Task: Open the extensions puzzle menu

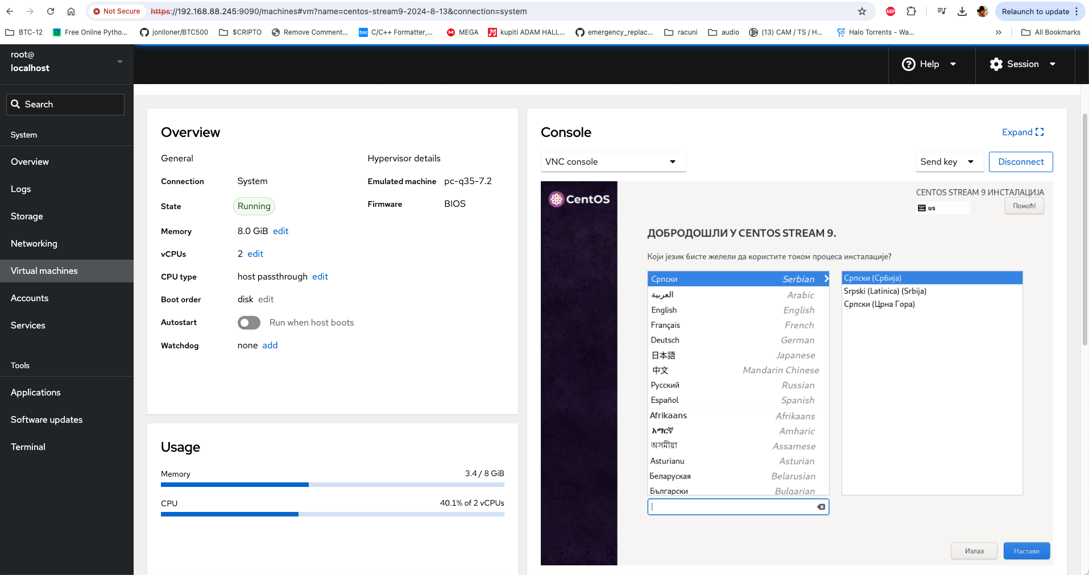Action: click(x=911, y=11)
